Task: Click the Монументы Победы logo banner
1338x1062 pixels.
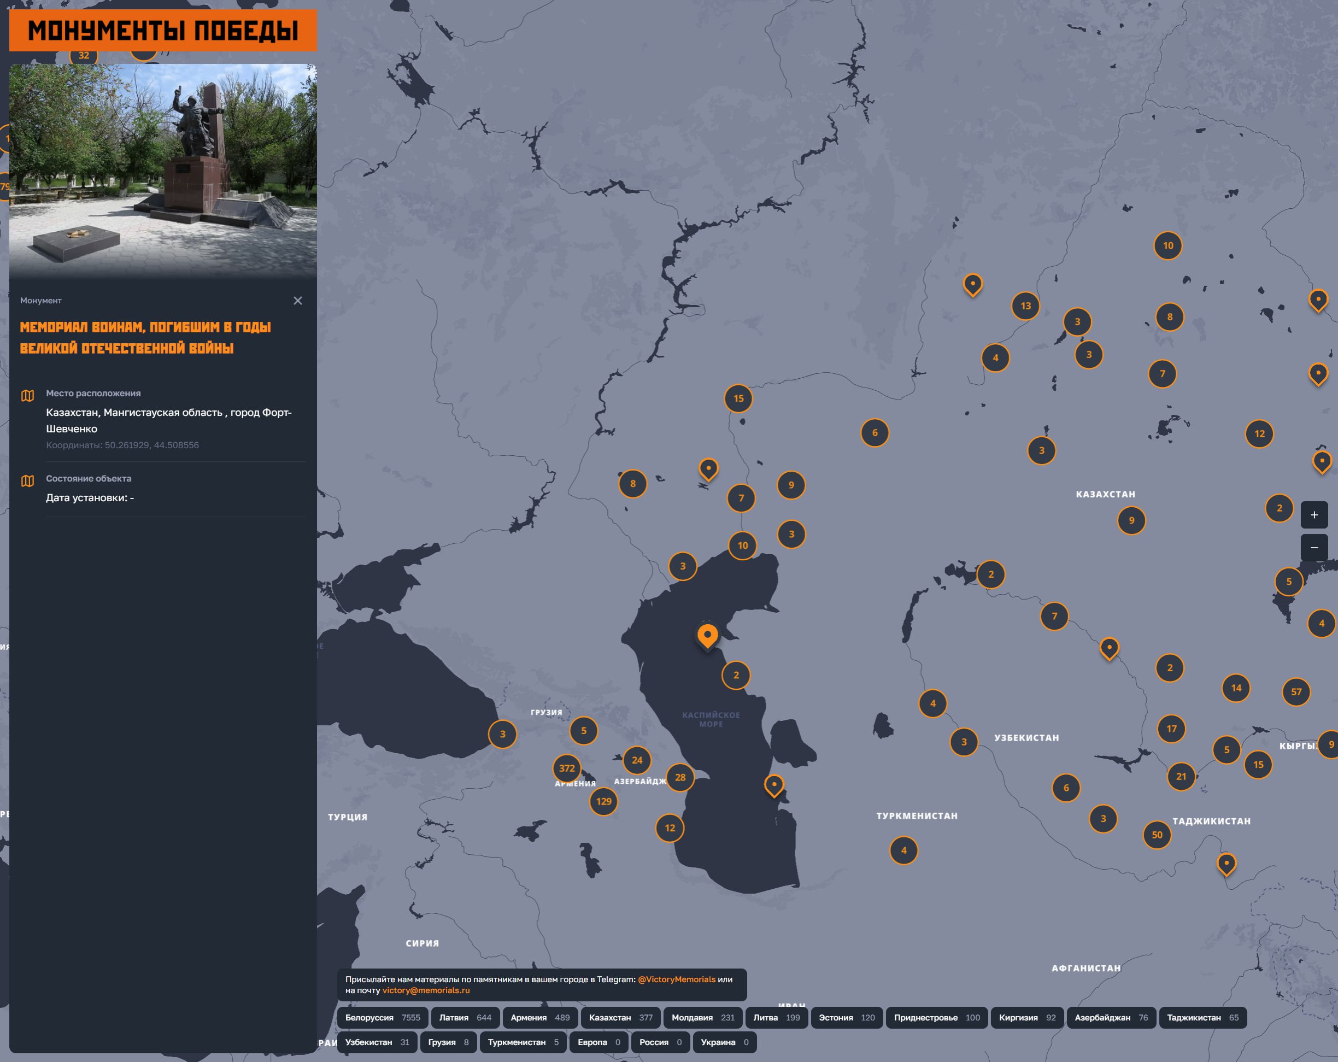Action: tap(162, 30)
